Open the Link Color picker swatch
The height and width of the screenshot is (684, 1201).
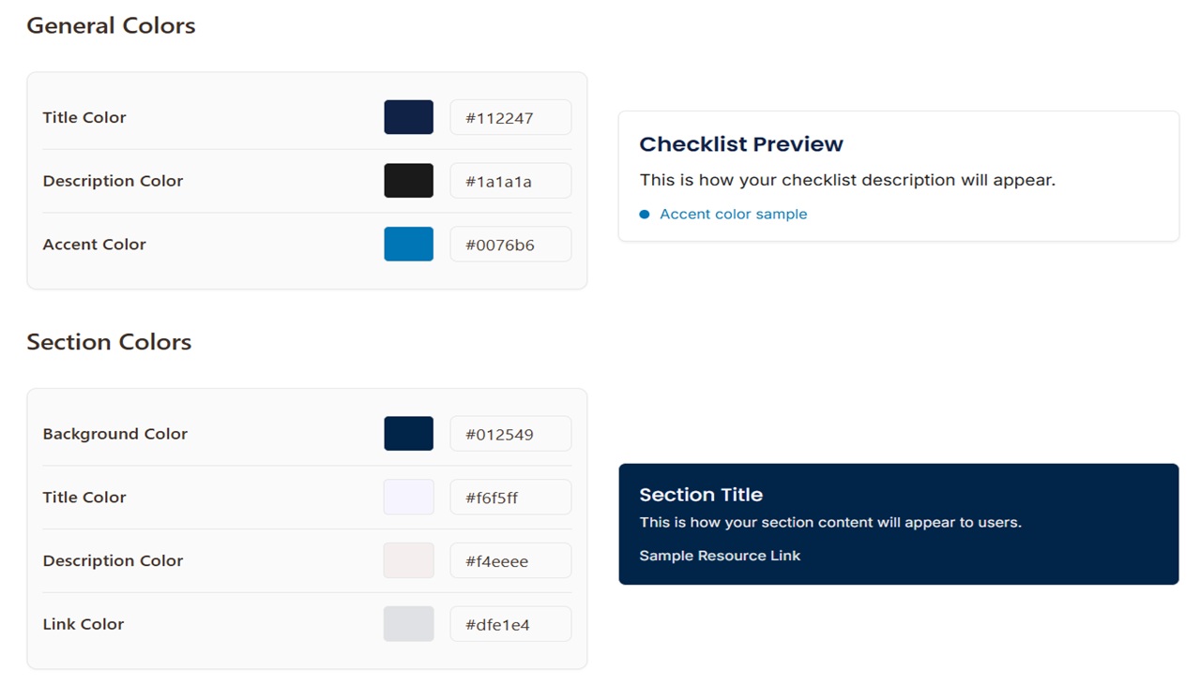pos(408,623)
